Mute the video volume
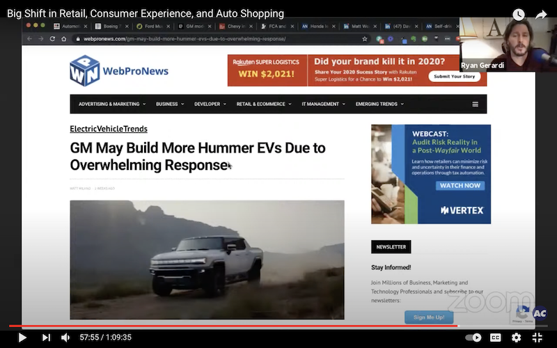The height and width of the screenshot is (348, 557). click(x=65, y=338)
